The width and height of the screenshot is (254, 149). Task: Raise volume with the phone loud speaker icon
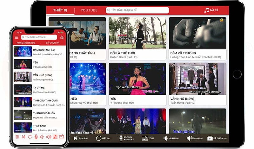coord(49,137)
